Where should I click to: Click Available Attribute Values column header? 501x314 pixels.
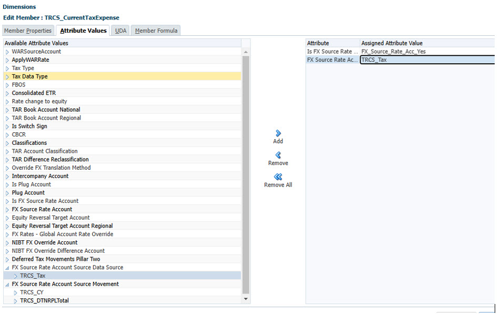(123, 43)
